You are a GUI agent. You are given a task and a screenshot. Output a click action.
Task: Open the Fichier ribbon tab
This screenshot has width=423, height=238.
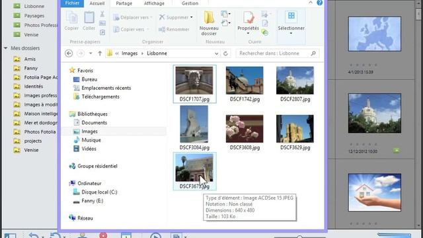click(x=72, y=3)
